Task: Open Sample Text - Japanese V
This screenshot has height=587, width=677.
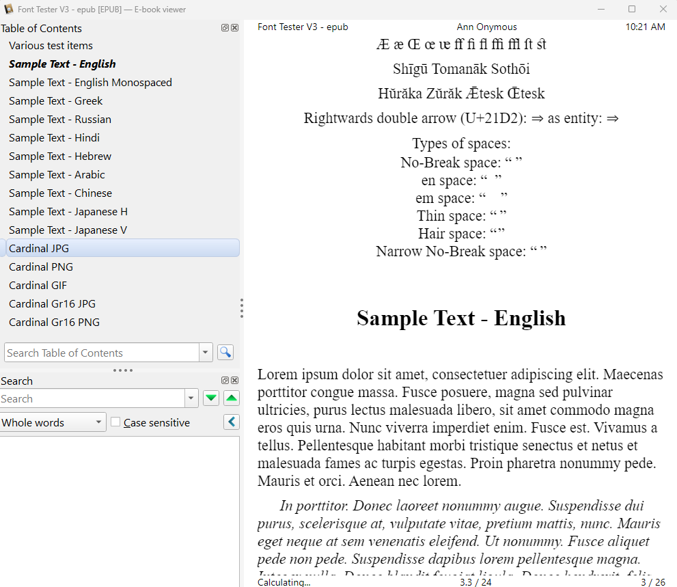Action: pyautogui.click(x=68, y=230)
